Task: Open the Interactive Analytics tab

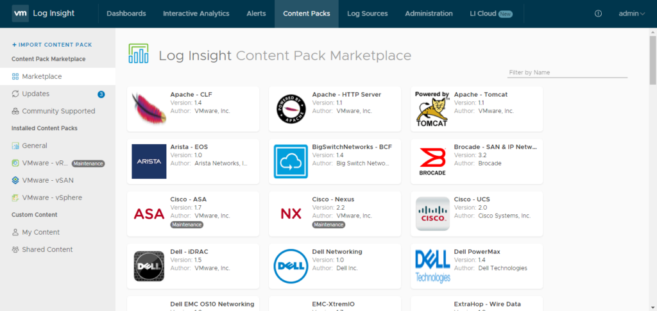Action: pos(196,13)
